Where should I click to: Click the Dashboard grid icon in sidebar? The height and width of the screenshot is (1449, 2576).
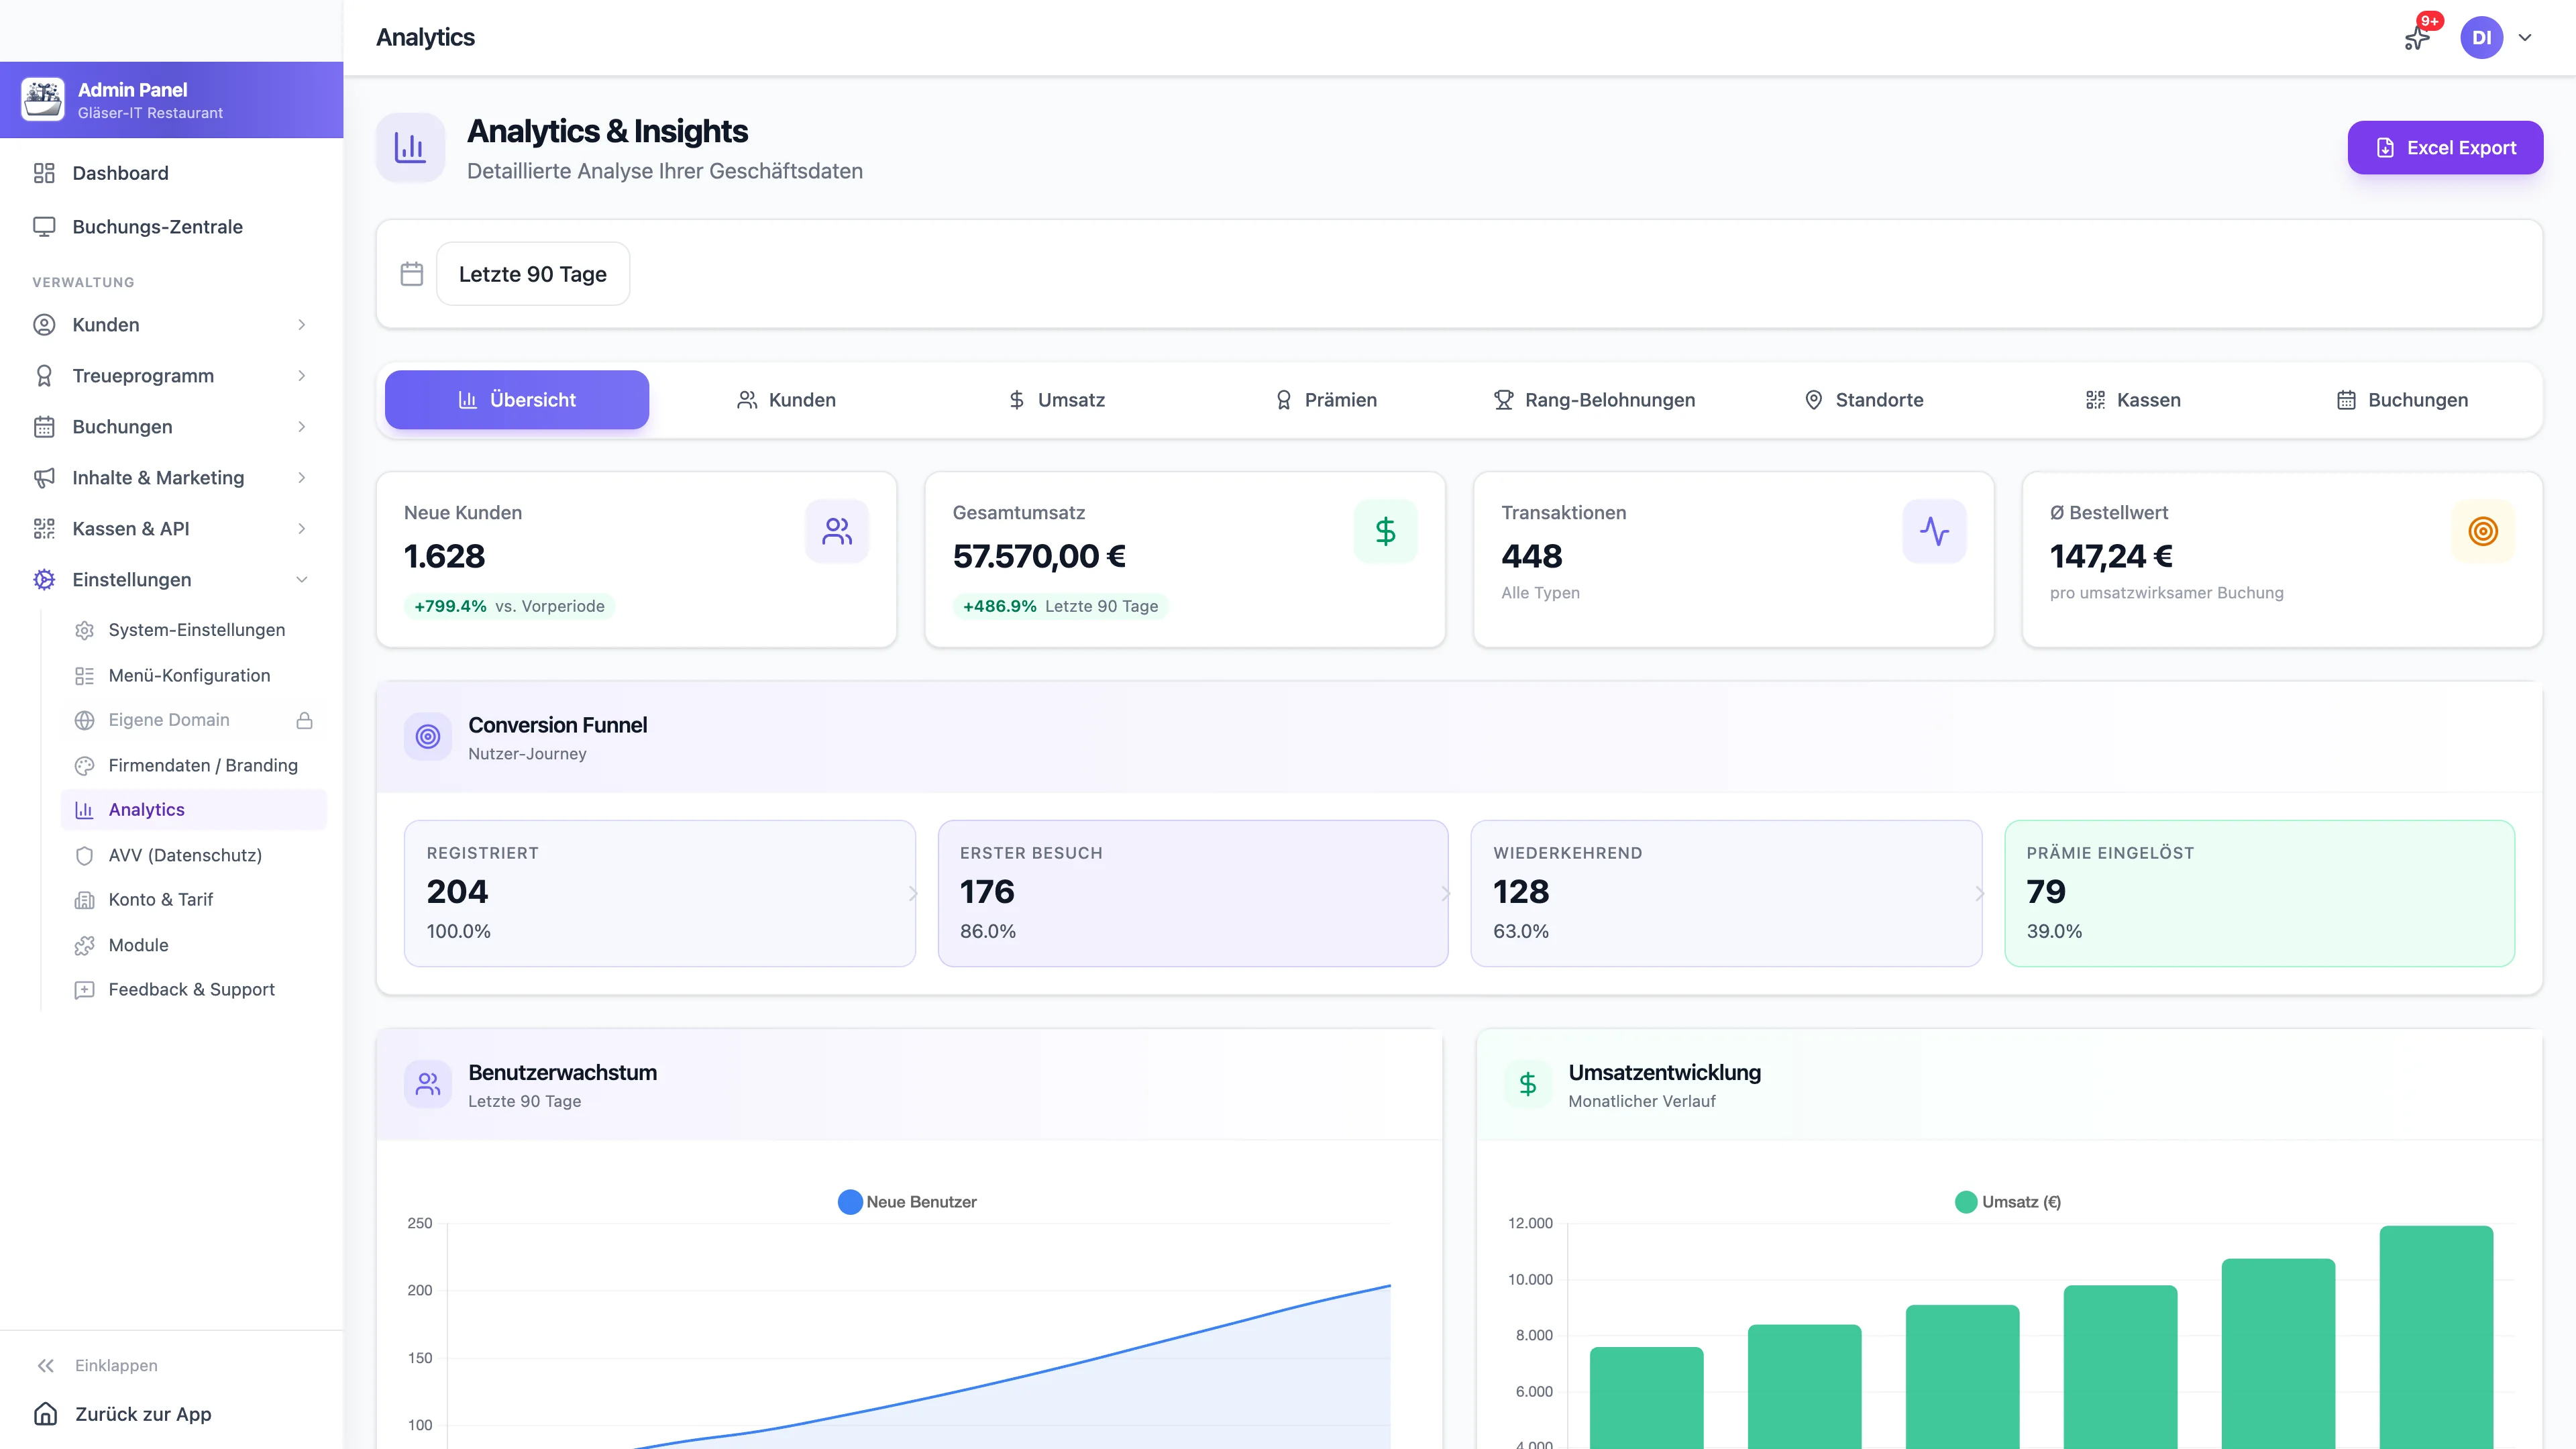[x=44, y=173]
